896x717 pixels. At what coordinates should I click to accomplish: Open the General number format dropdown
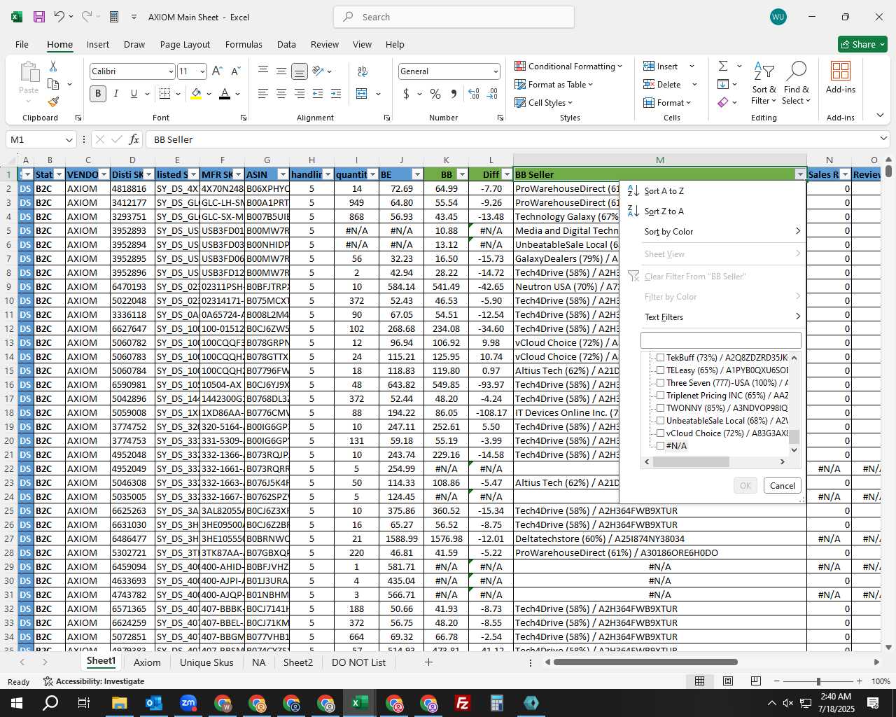(496, 71)
